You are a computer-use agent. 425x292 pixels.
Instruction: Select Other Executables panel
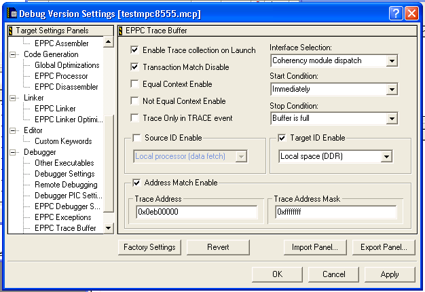click(x=64, y=163)
